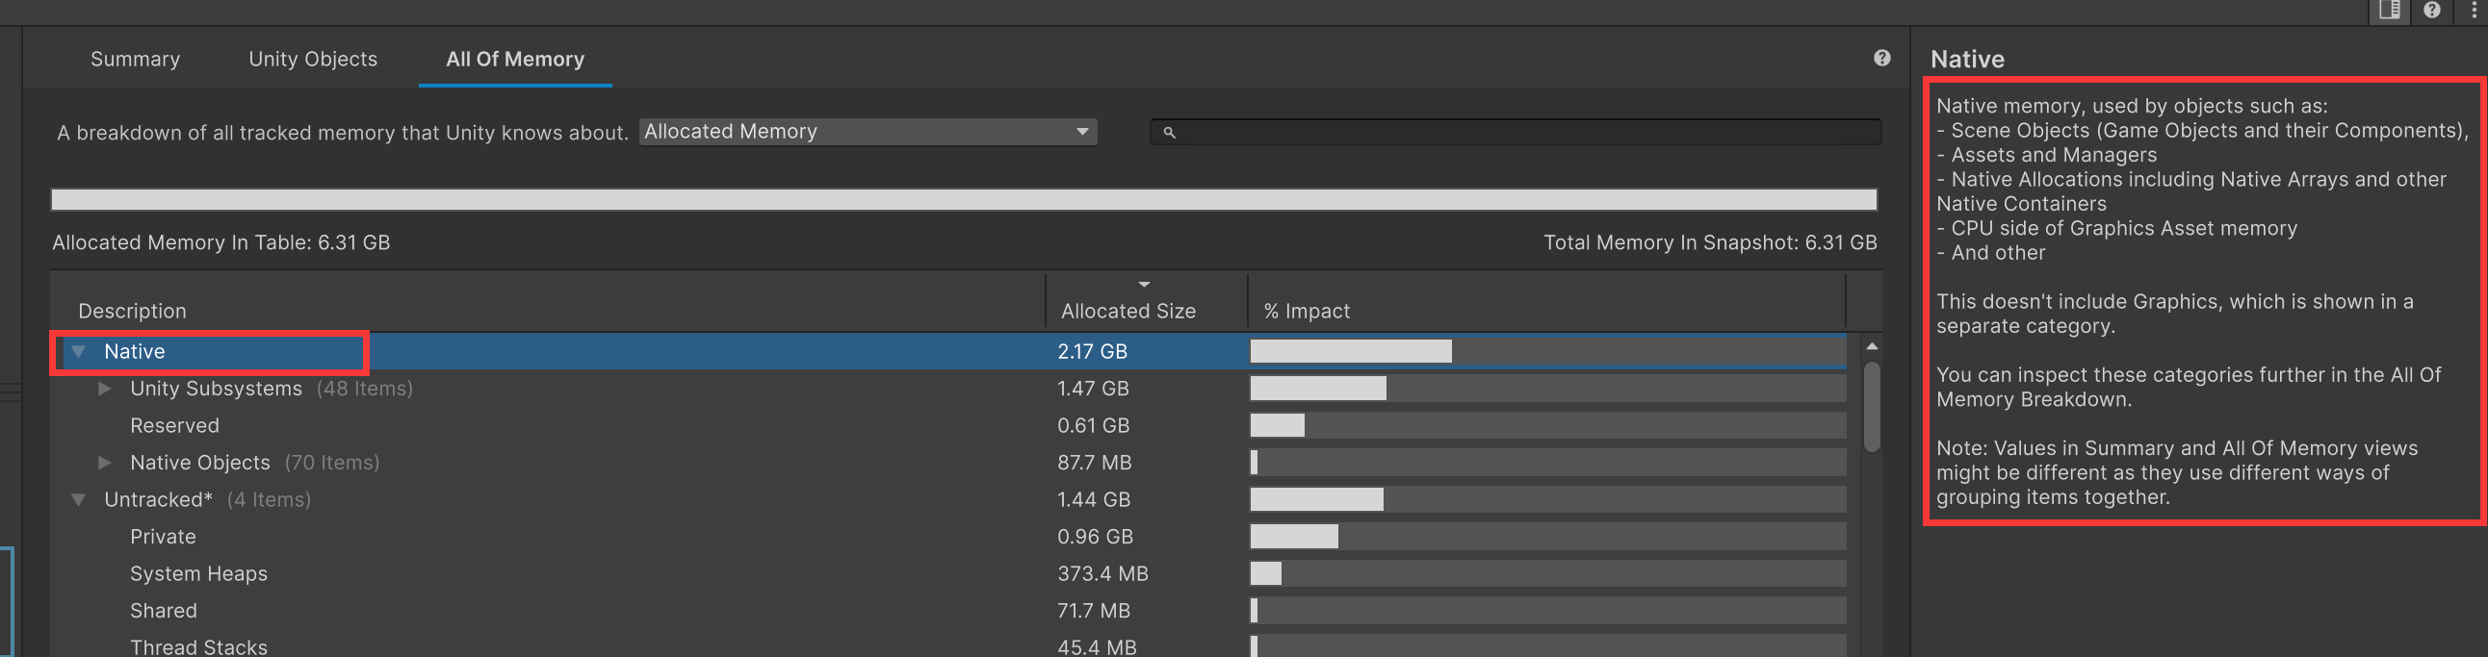Screen dimensions: 2488x657
Task: Select the Reserved row
Action: pos(175,425)
